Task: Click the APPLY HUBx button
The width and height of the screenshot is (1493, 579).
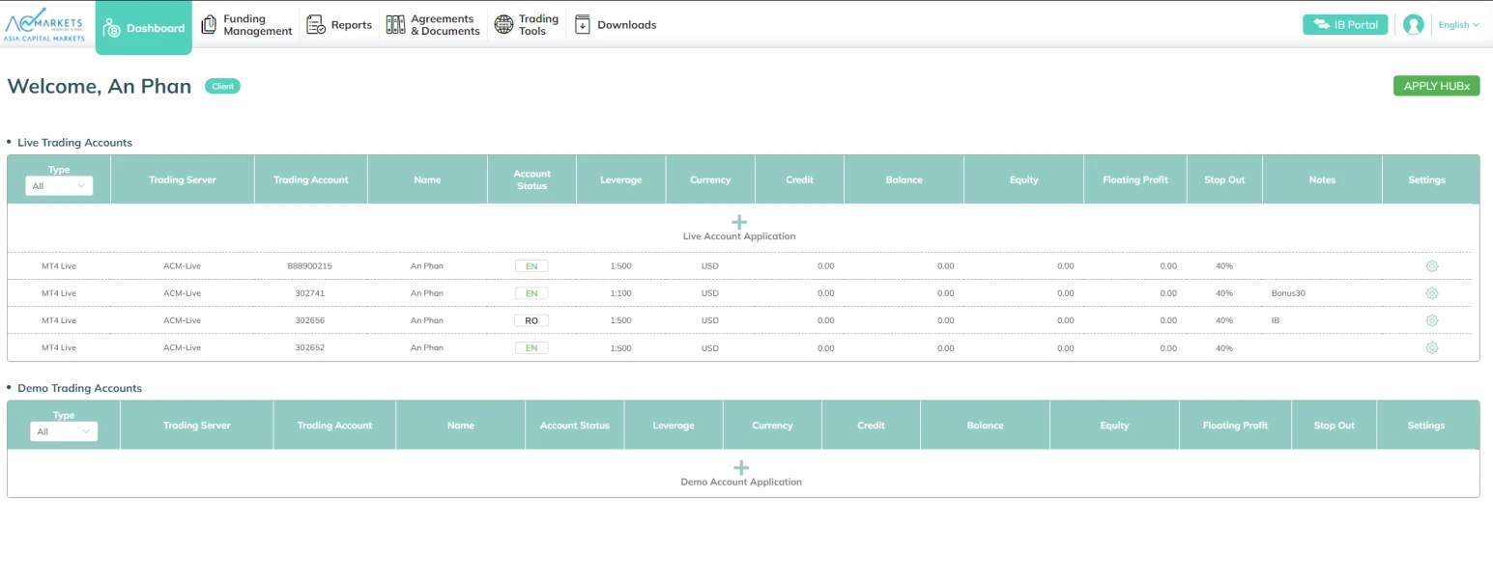Action: pos(1436,86)
